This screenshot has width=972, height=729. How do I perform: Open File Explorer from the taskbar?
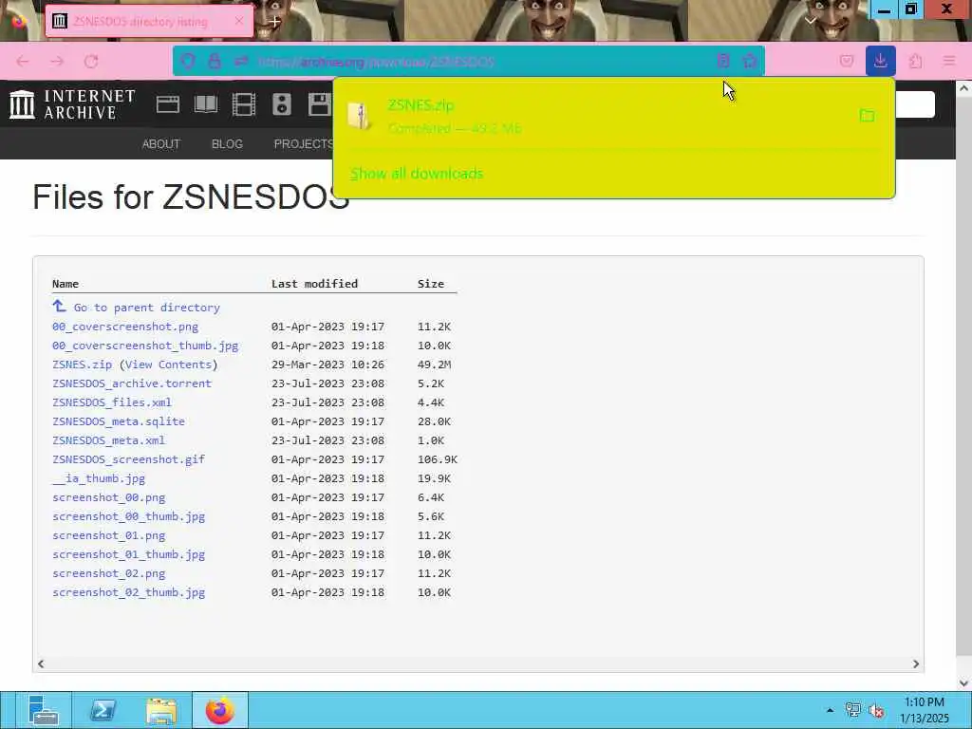[x=161, y=710]
